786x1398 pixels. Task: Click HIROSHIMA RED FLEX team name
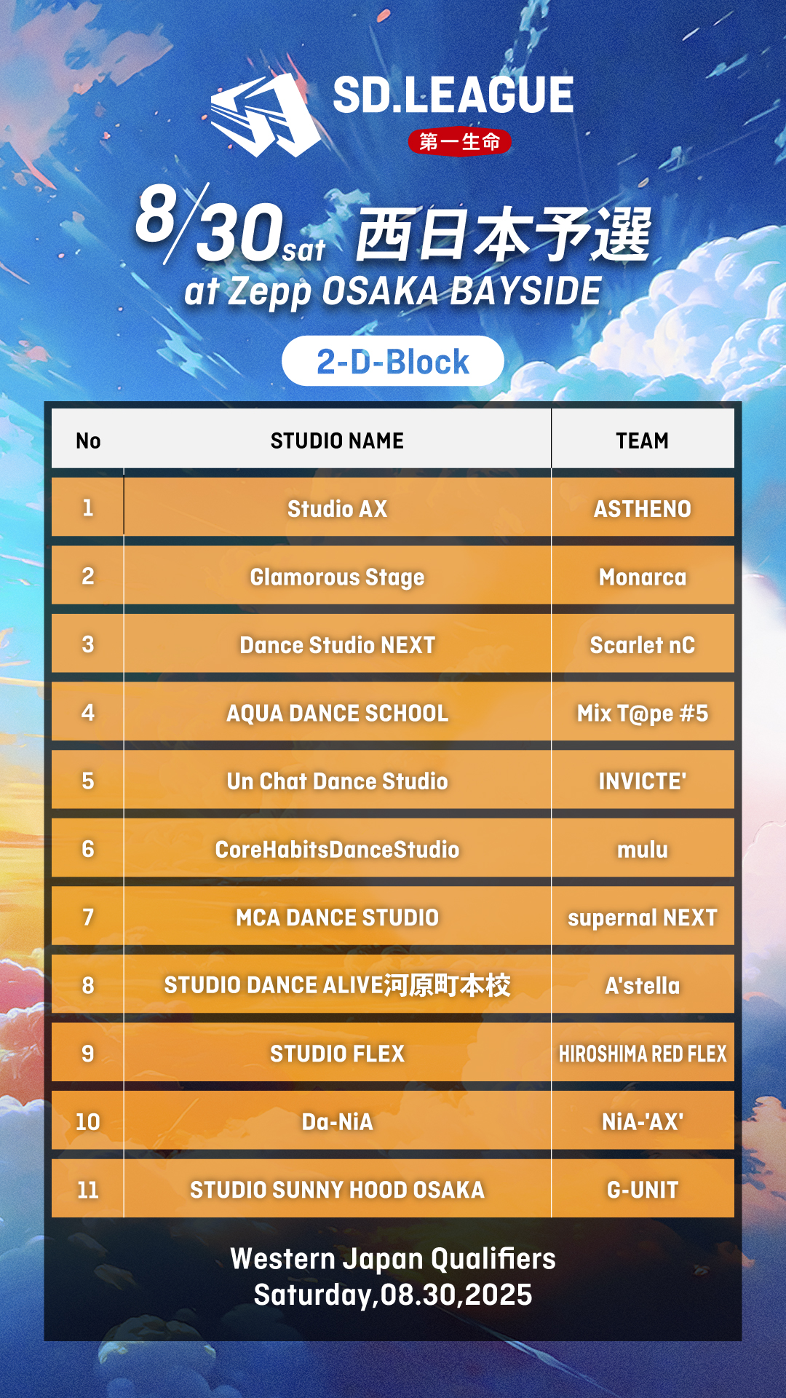pyautogui.click(x=642, y=1054)
